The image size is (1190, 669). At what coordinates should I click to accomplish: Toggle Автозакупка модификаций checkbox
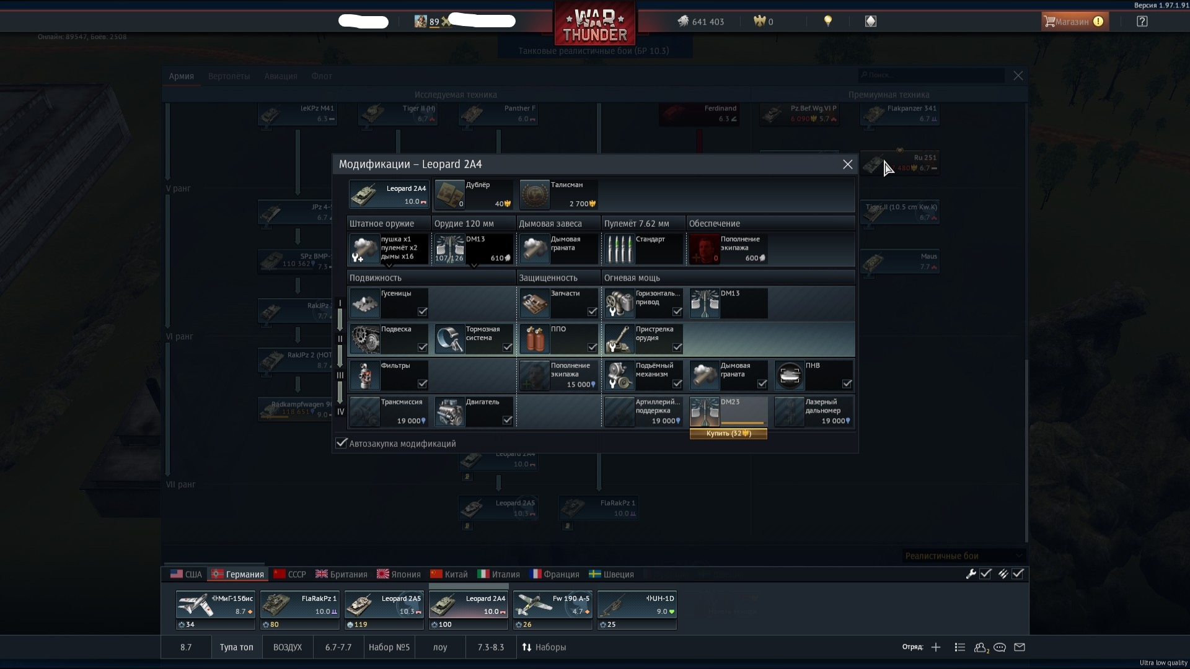342,443
